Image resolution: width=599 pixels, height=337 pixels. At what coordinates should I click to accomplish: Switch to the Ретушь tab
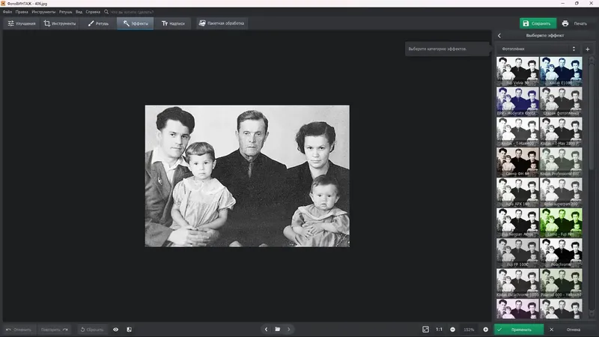98,23
